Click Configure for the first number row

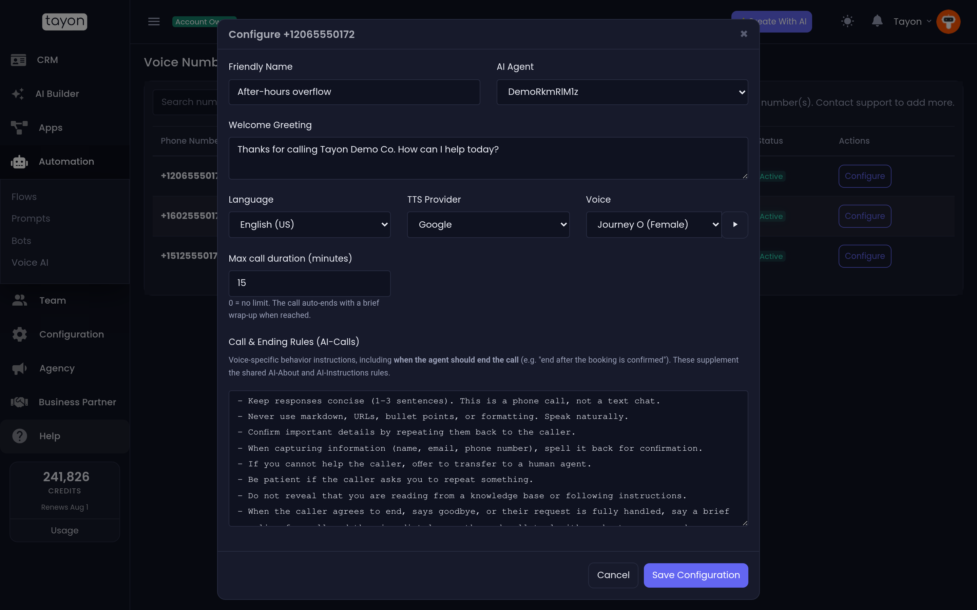864,176
